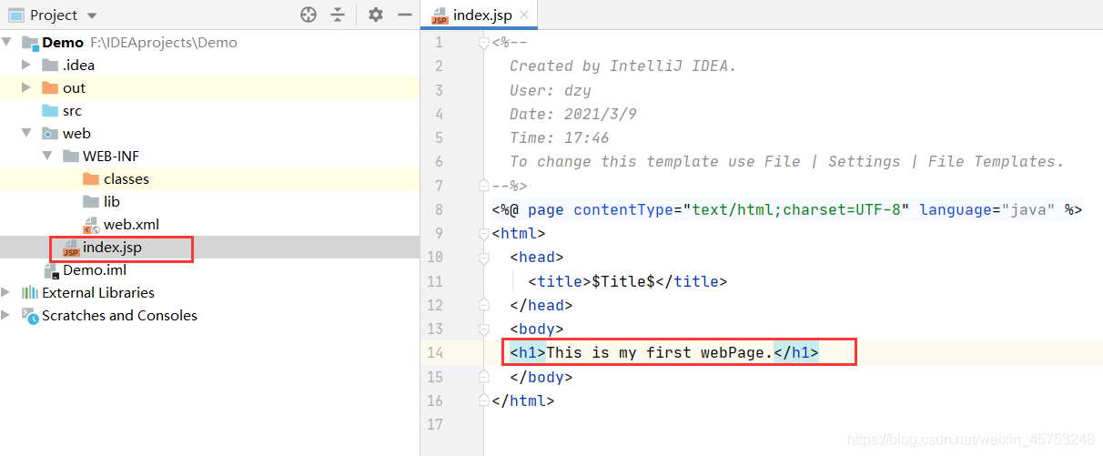Select the index.jsp editor tab
Image resolution: width=1103 pixels, height=456 pixels.
point(480,15)
